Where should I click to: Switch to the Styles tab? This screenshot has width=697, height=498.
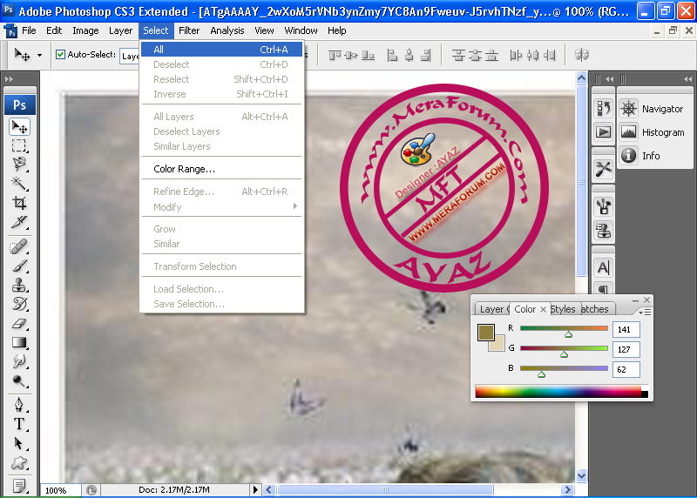point(563,309)
